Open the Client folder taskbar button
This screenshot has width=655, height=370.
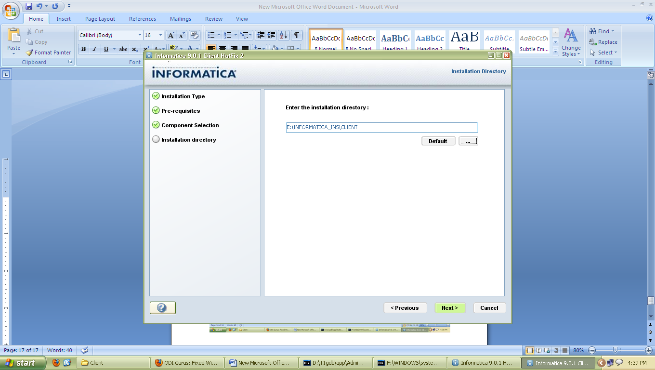click(x=113, y=363)
